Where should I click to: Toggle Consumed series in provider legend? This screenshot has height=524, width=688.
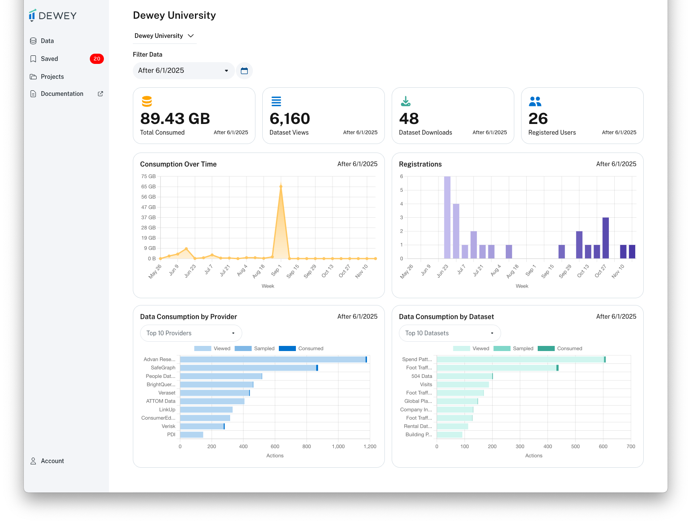click(301, 348)
